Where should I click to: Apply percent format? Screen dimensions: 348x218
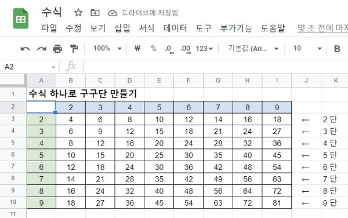click(x=153, y=48)
